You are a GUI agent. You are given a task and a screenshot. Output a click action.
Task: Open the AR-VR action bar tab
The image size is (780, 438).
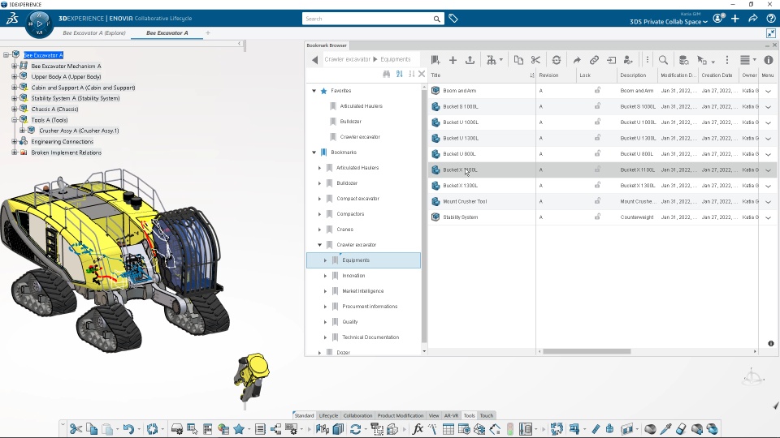pyautogui.click(x=451, y=415)
